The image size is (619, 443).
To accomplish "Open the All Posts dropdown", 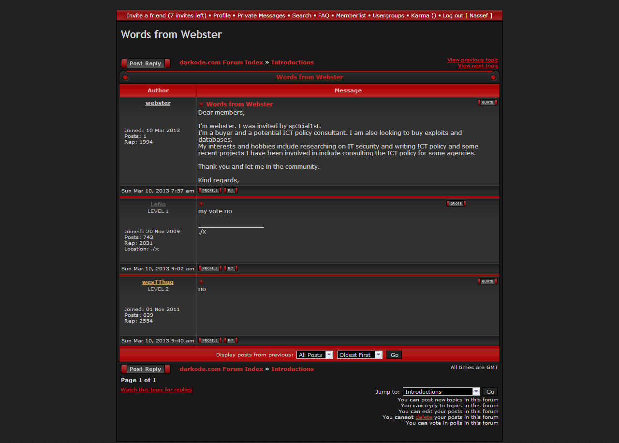I will point(314,355).
